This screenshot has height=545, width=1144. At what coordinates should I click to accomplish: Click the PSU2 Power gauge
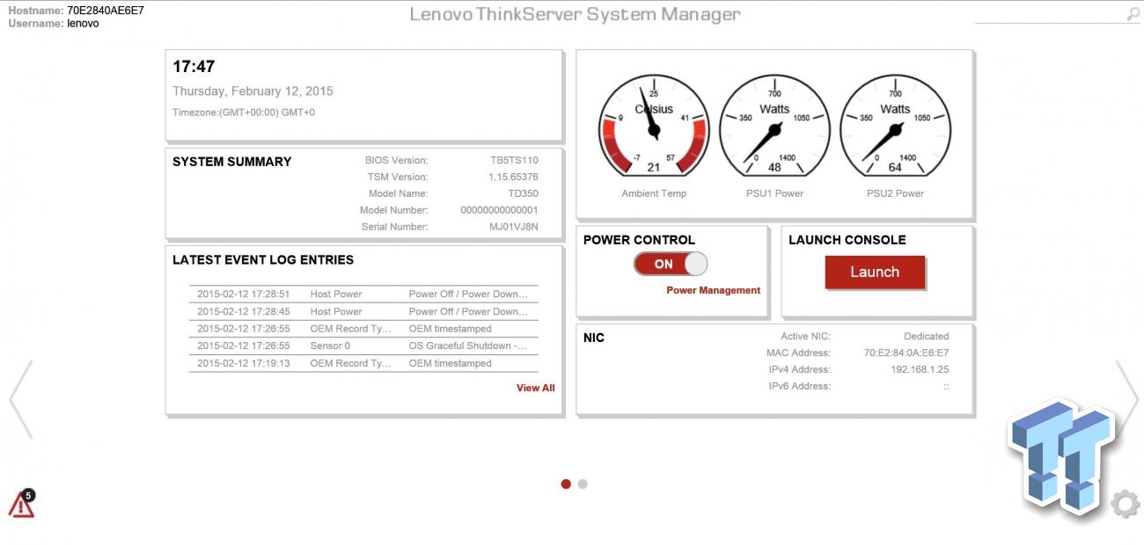[896, 127]
